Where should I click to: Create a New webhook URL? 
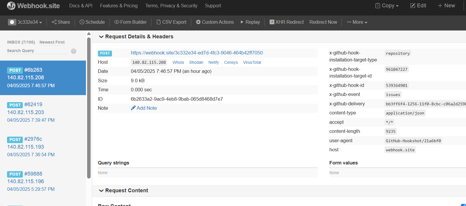point(446,6)
